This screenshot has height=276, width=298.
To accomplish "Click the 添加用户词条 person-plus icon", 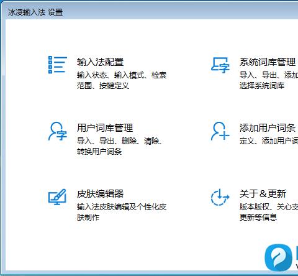I will (220, 131).
